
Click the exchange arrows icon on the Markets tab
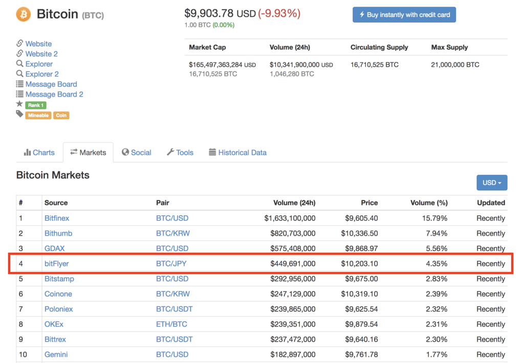[74, 152]
